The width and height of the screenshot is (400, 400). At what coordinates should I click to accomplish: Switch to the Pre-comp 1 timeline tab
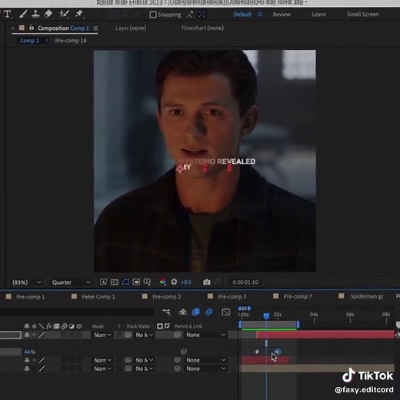(x=30, y=297)
